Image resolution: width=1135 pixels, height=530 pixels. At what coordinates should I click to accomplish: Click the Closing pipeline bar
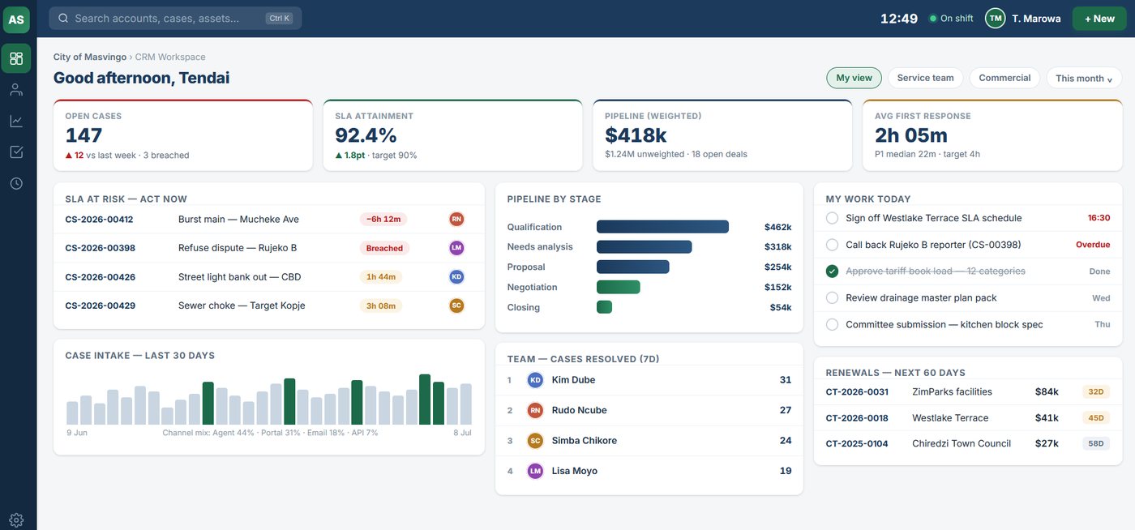pyautogui.click(x=604, y=307)
